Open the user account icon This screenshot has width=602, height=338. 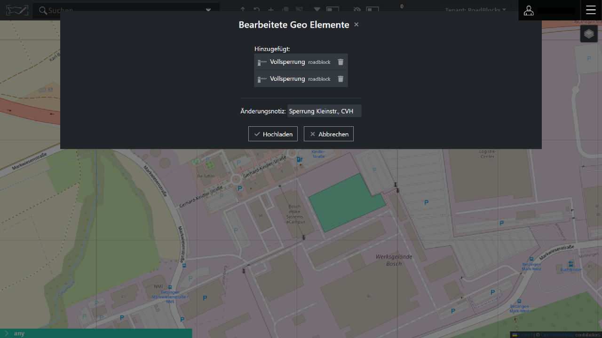529,10
